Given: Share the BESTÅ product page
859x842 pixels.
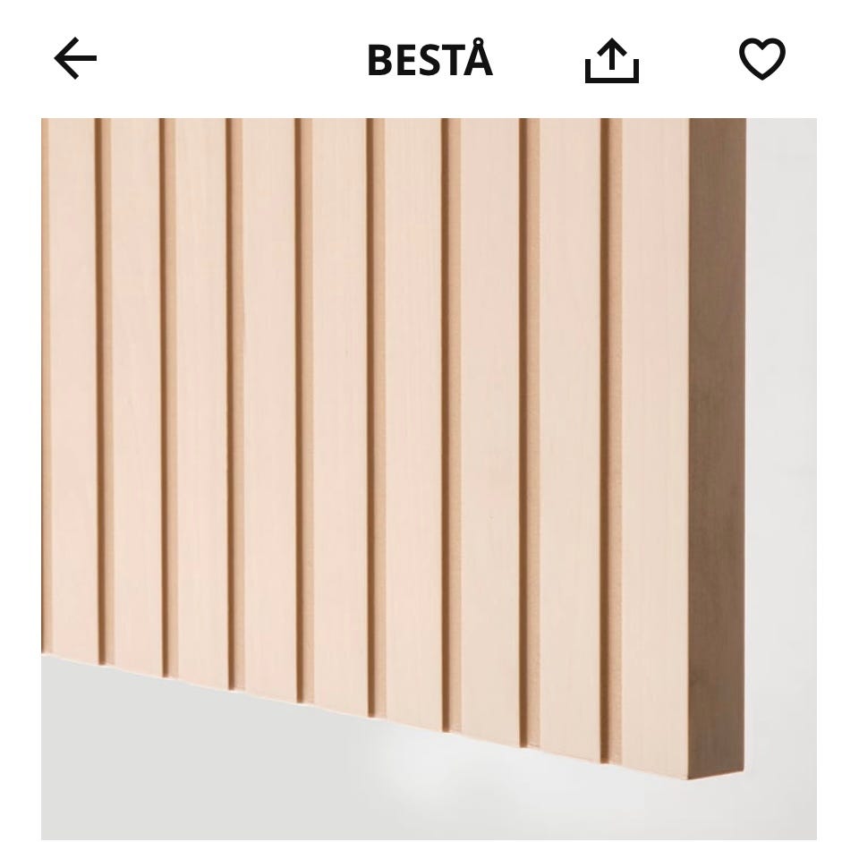Looking at the screenshot, I should click(612, 60).
